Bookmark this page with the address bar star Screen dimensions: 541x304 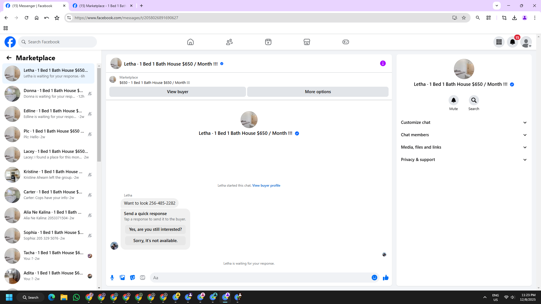pyautogui.click(x=464, y=18)
